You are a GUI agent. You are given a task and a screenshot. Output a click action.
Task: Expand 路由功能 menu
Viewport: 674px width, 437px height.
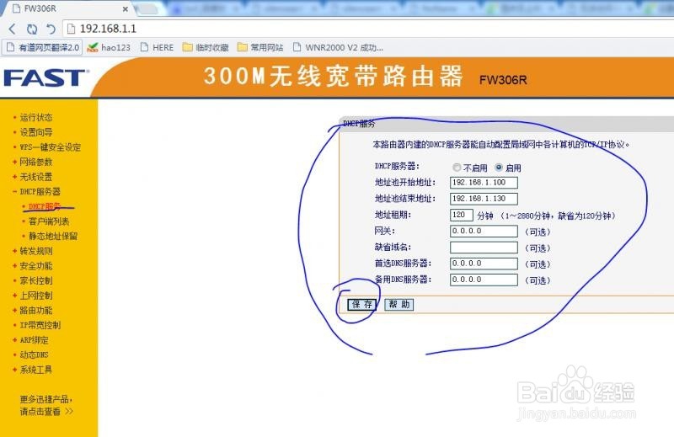click(x=35, y=310)
